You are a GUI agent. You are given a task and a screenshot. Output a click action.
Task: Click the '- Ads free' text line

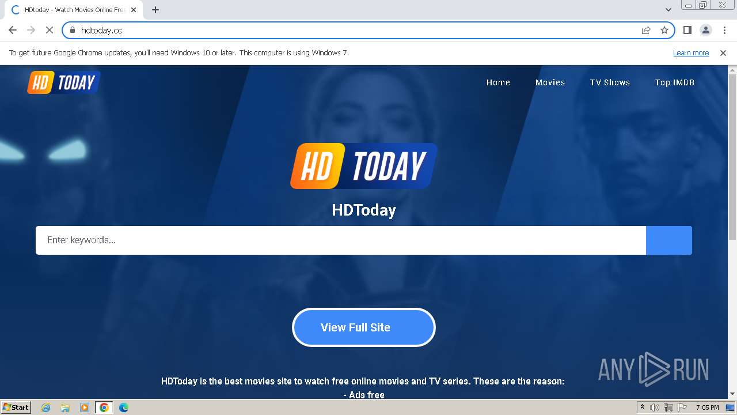pyautogui.click(x=363, y=395)
